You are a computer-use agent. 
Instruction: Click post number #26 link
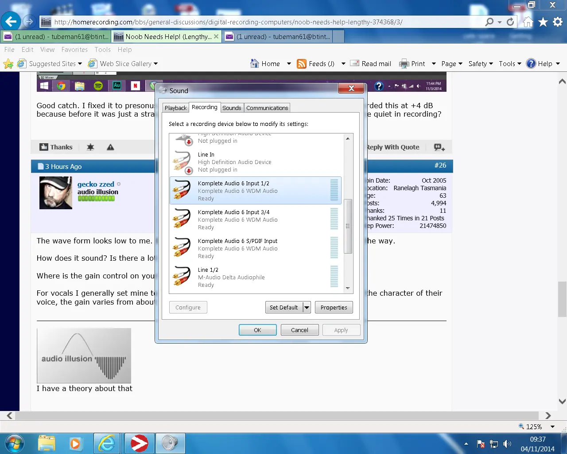click(x=440, y=165)
